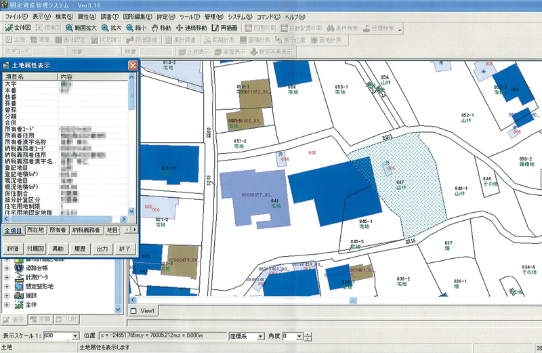Open the 集計調書 summary report tool
This screenshot has height=353, width=542.
point(181,40)
